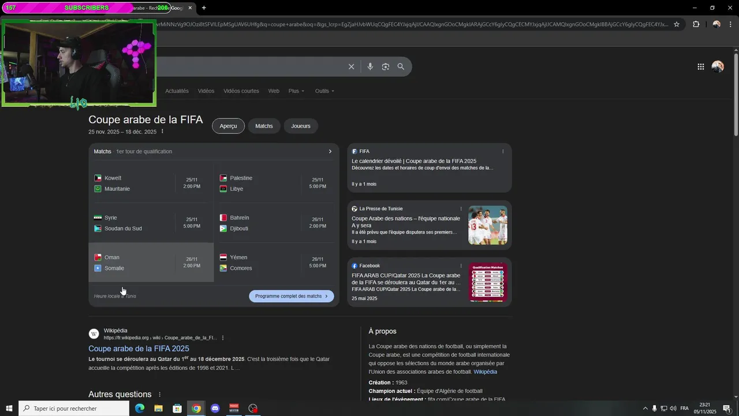Open the taskbar clock showing 23:21
The image size is (739, 416).
704,408
